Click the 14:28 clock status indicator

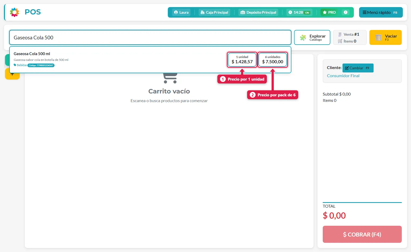[299, 12]
